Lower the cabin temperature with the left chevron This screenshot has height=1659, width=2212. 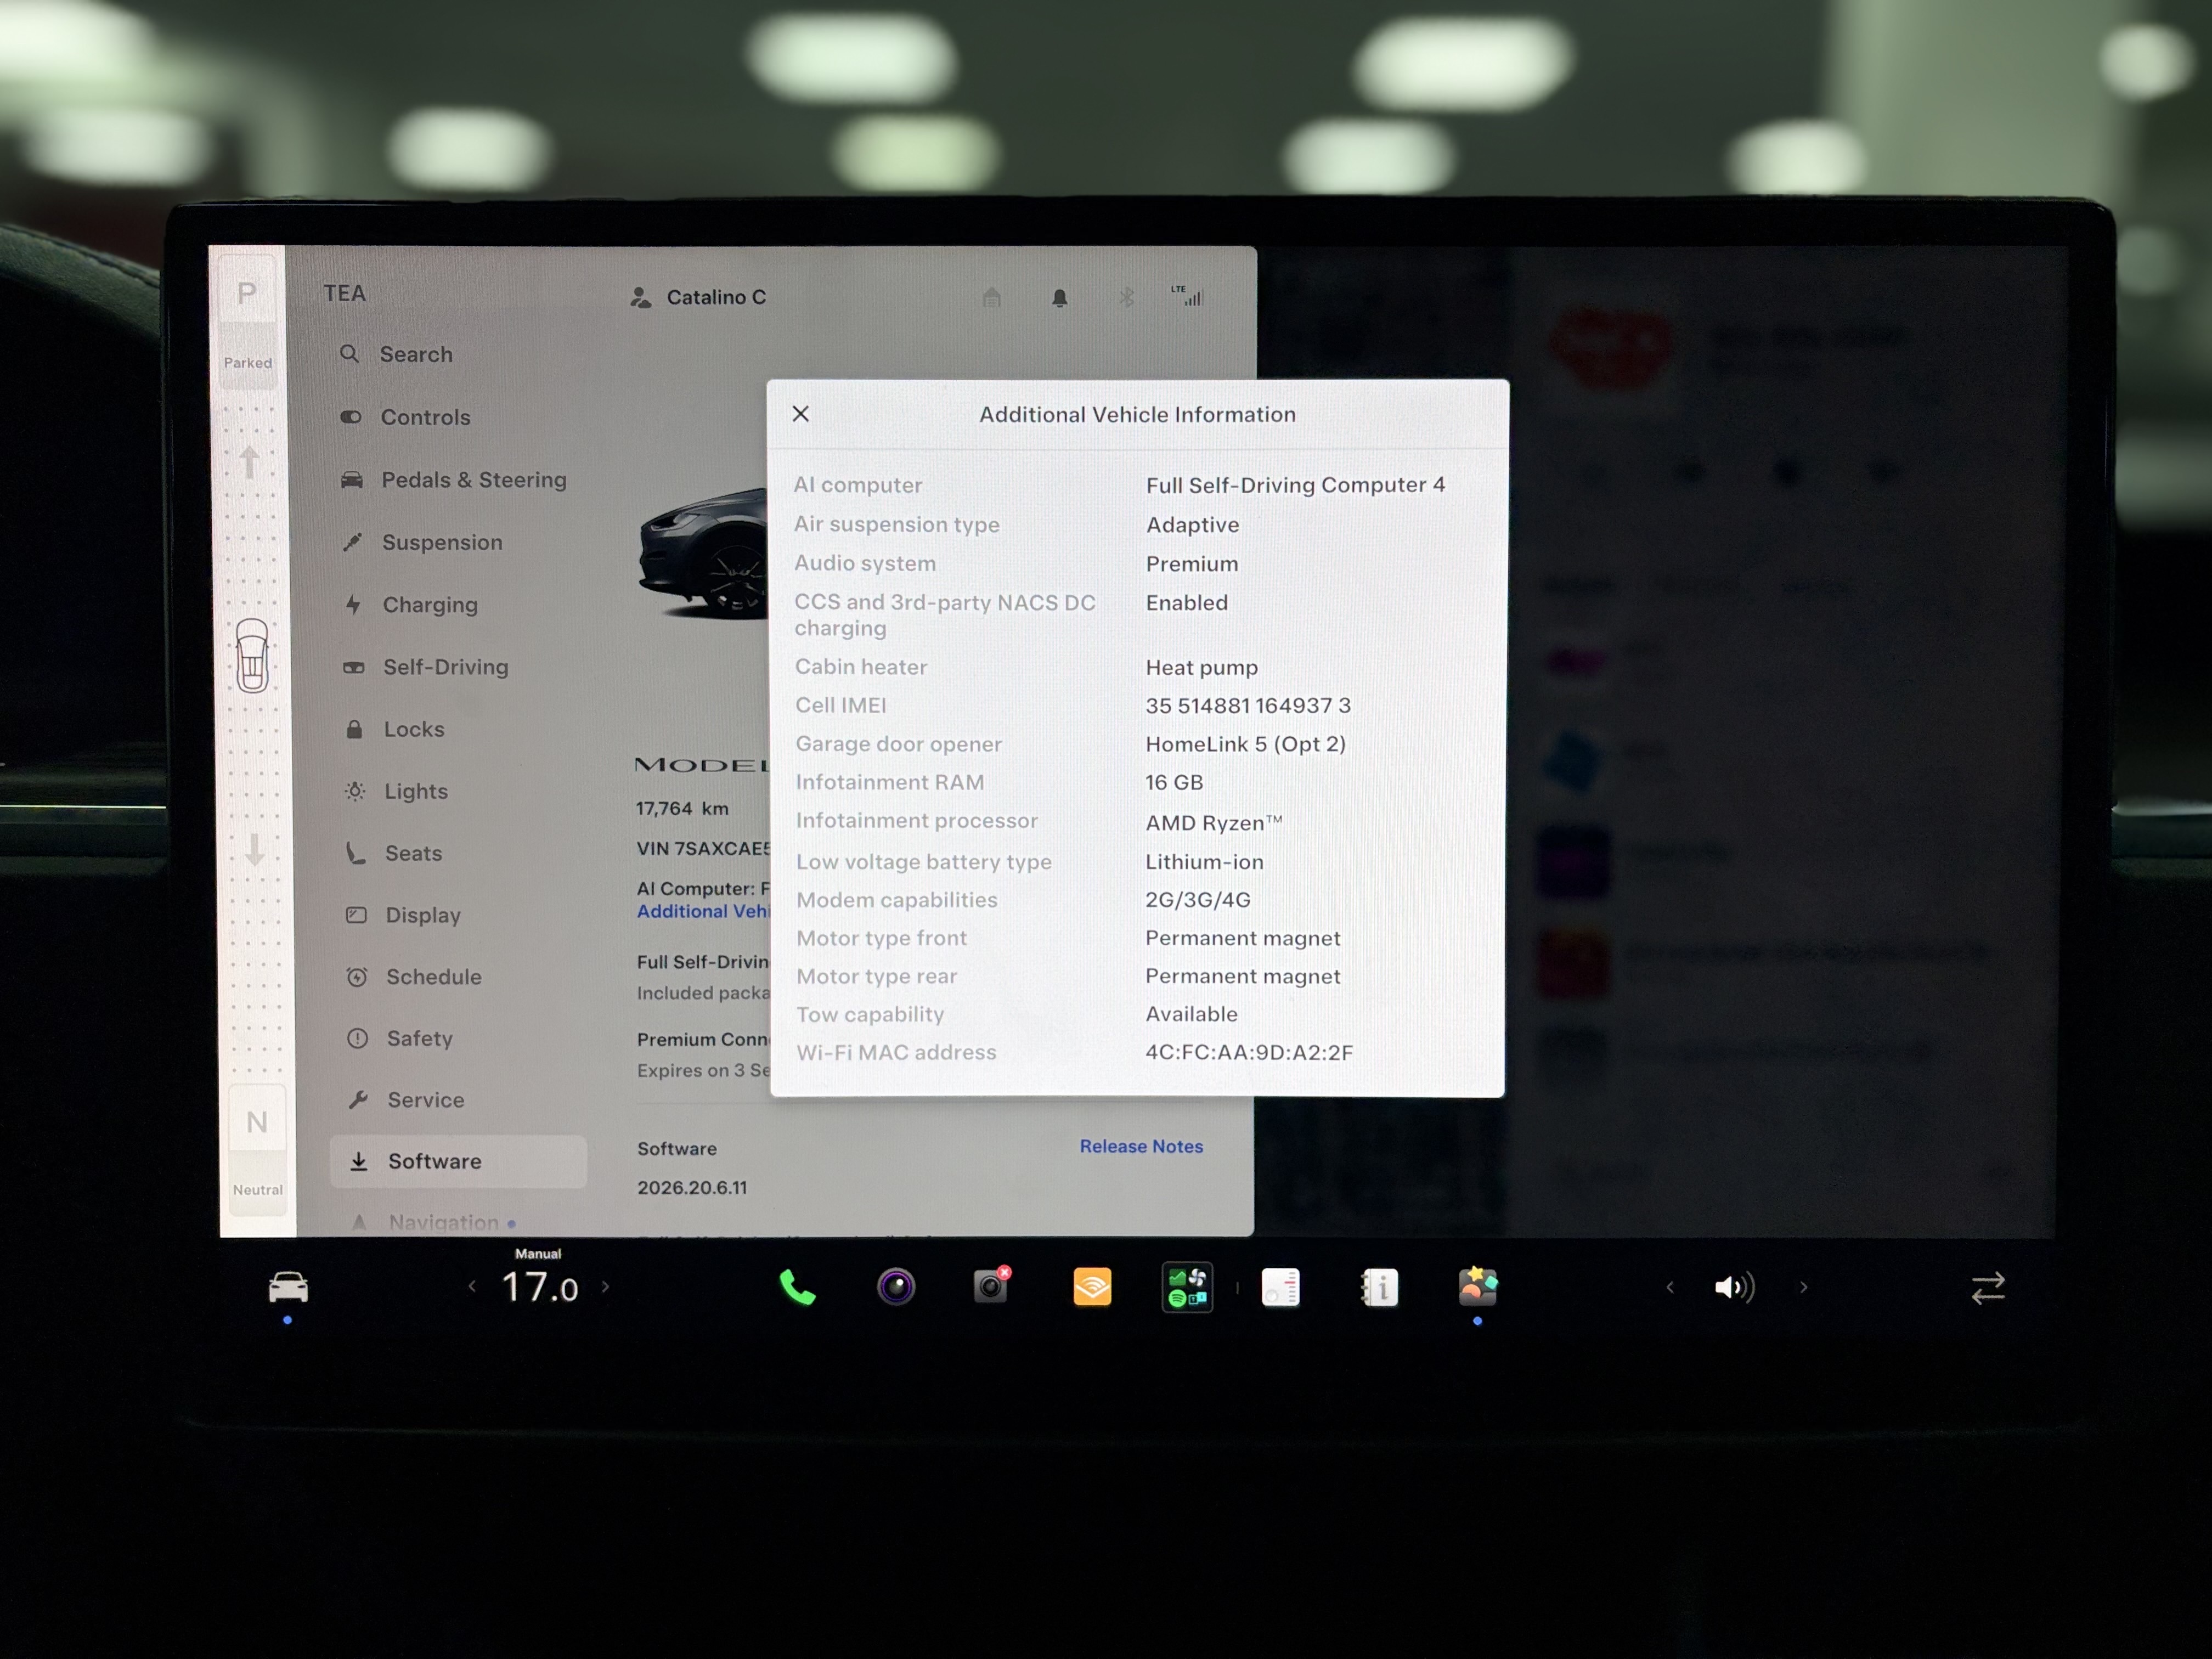[472, 1287]
